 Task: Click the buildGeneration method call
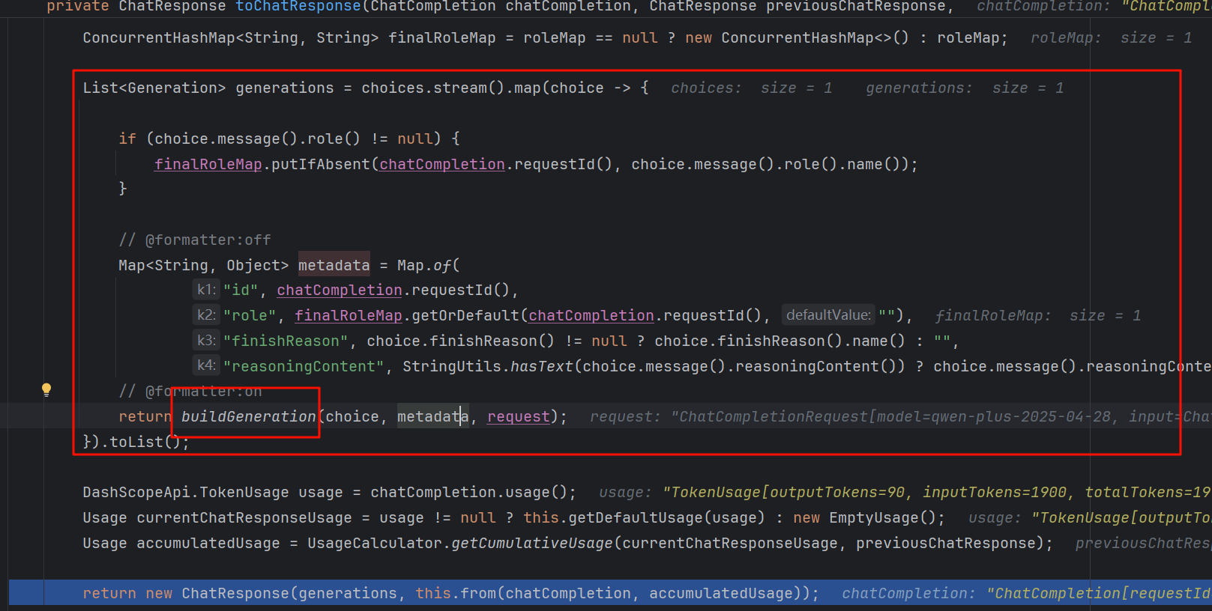[x=249, y=416]
